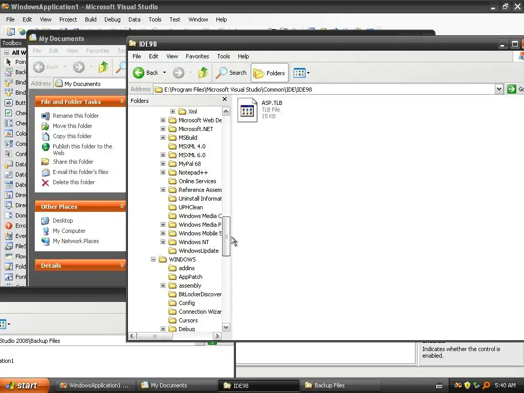Image resolution: width=524 pixels, height=393 pixels.
Task: Select the ASP.TLB file icon
Action: click(247, 110)
